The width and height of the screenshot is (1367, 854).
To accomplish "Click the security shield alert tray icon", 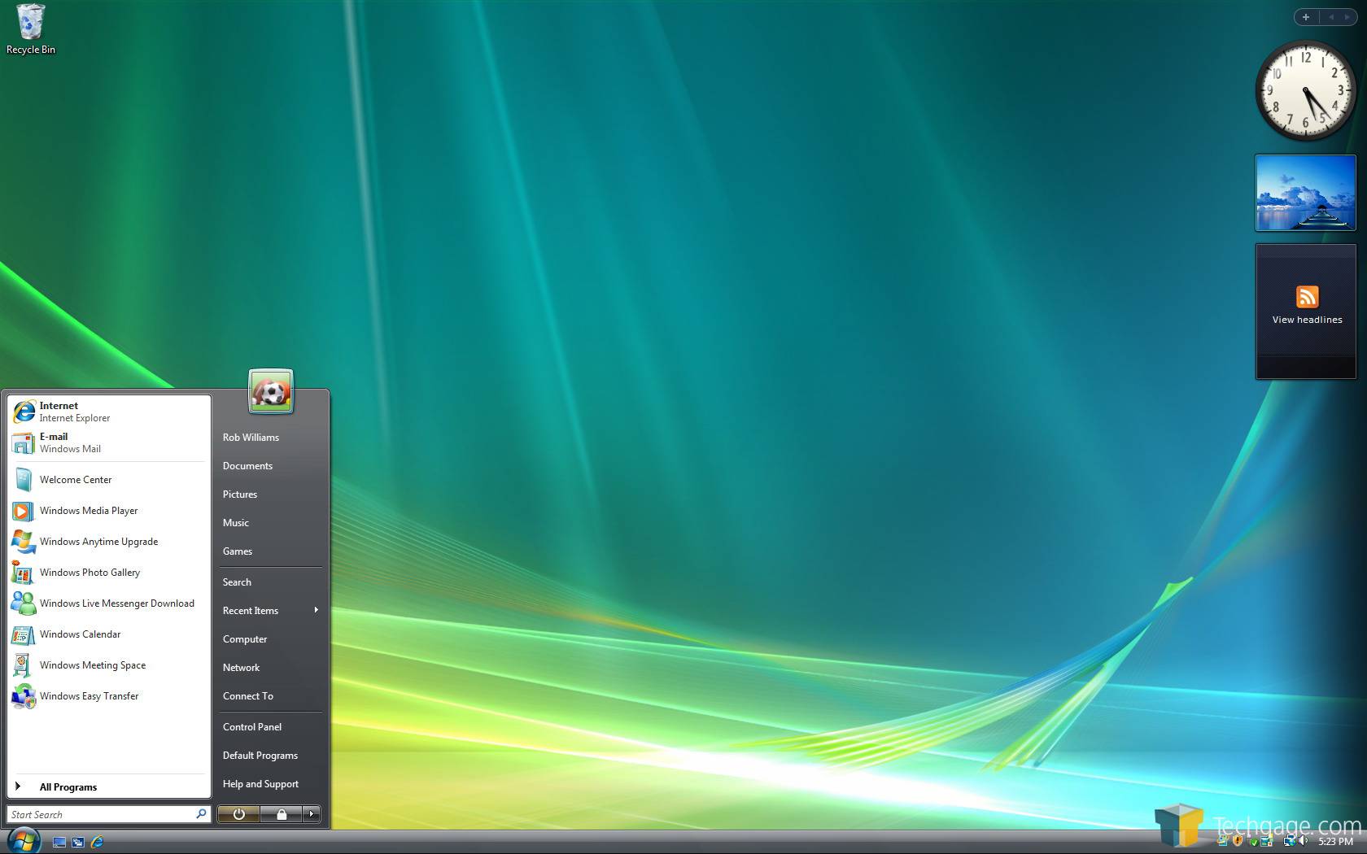I will tap(1238, 841).
